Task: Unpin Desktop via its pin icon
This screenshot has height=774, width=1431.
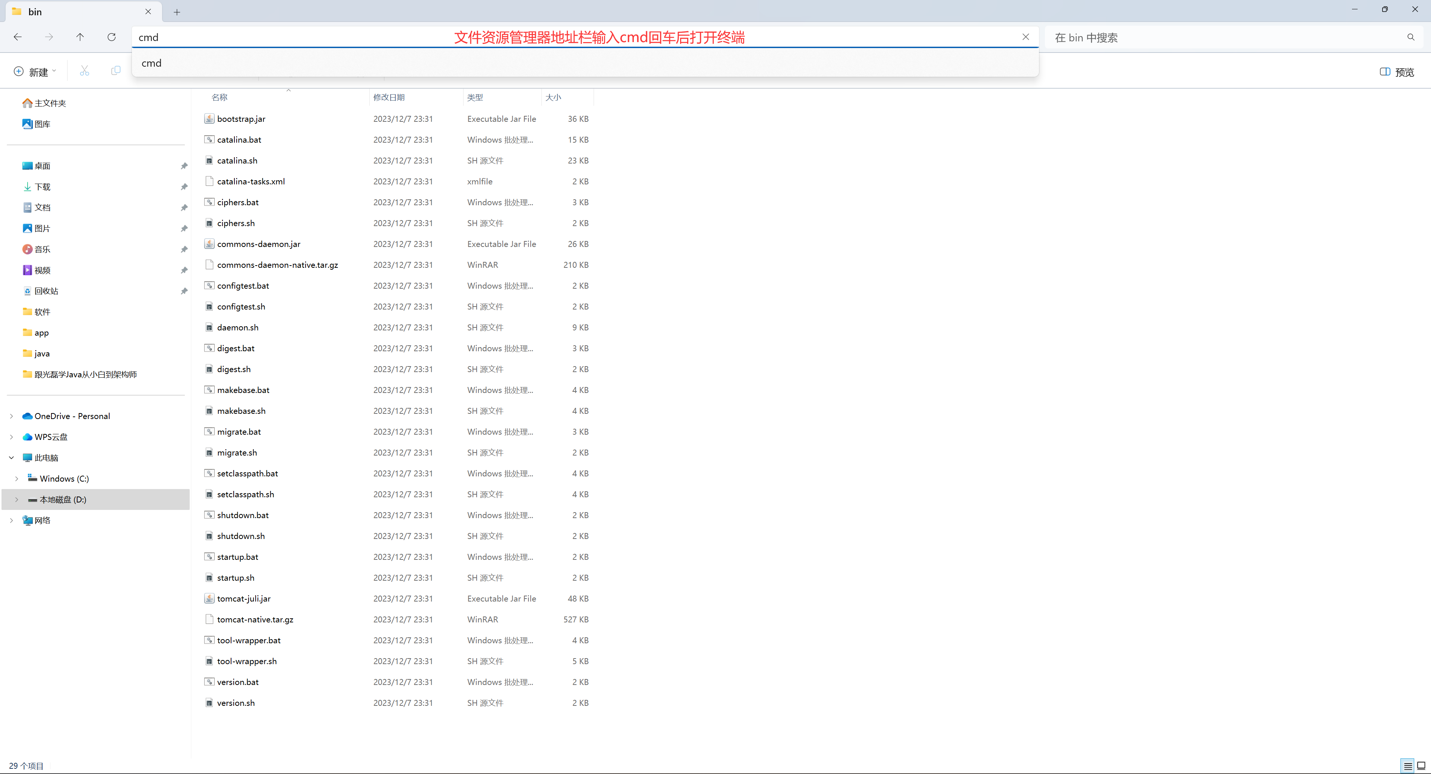Action: [x=184, y=166]
